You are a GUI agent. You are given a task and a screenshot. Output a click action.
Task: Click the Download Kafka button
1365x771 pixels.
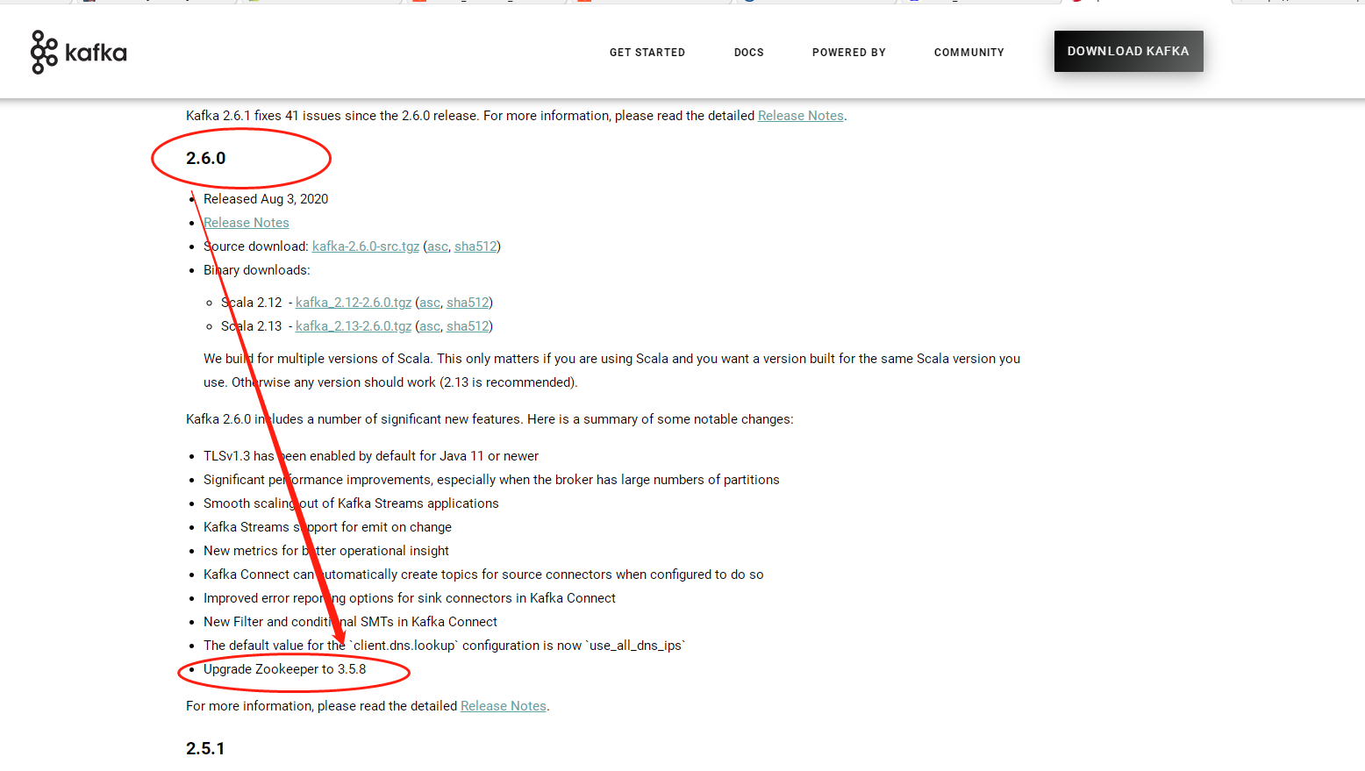click(1129, 52)
